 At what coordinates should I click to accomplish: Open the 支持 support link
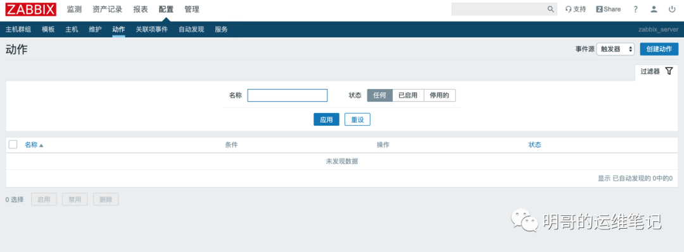coord(575,9)
